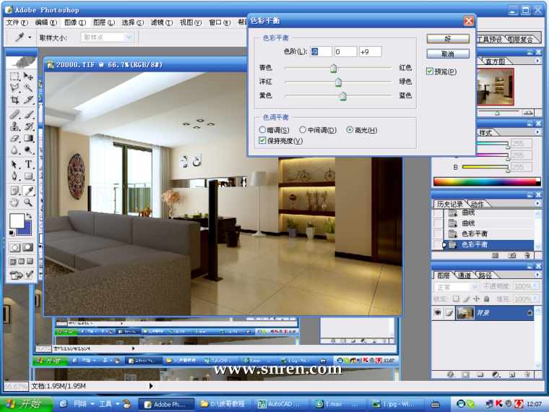The image size is (549, 412).
Task: Switch to the 动作 actions tab
Action: (477, 204)
